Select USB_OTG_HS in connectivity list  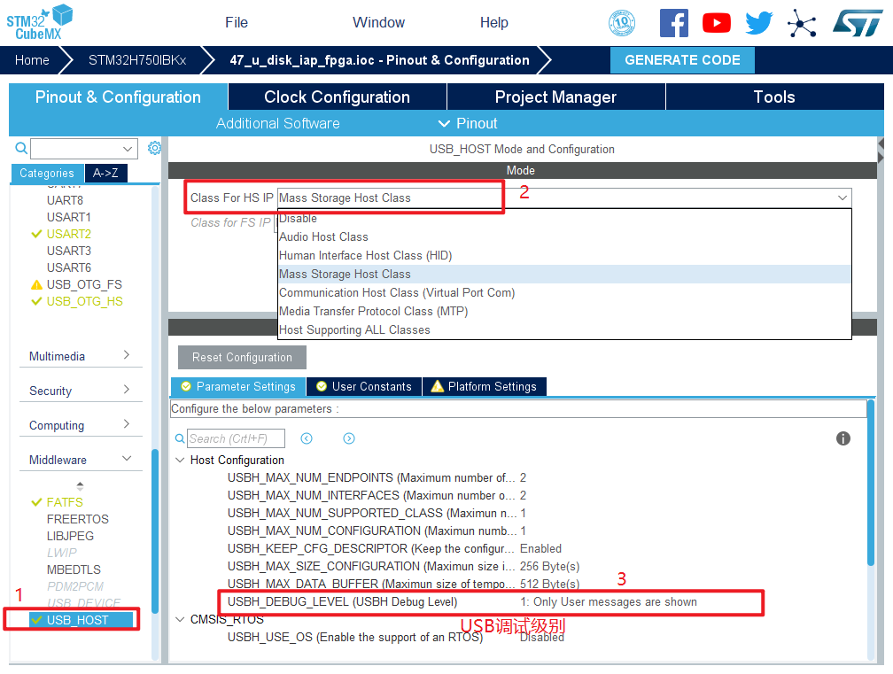(84, 301)
